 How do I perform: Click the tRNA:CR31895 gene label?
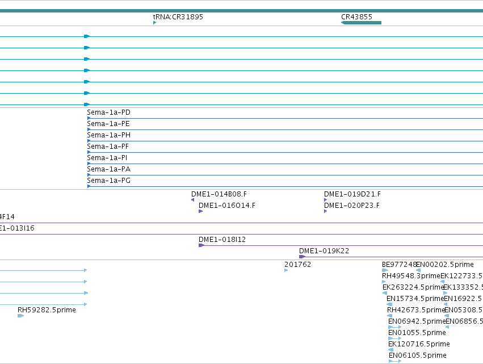178,17
